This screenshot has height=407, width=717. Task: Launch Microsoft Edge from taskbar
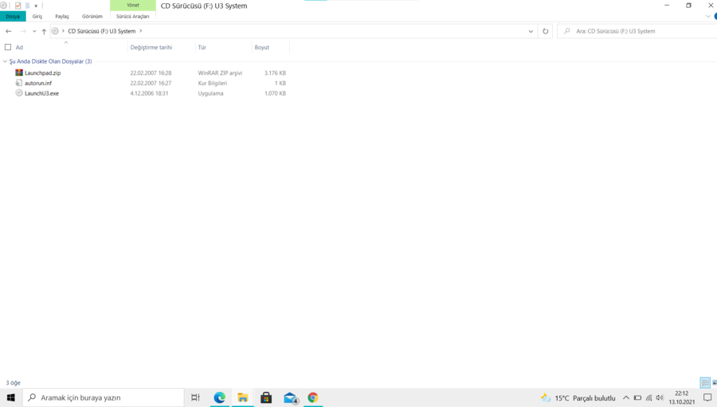(x=220, y=397)
